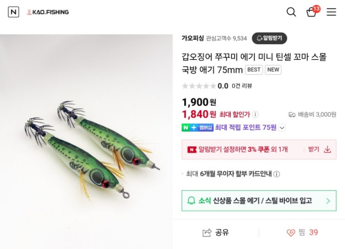Click the Naver N logo icon
The width and height of the screenshot is (345, 249).
click(x=13, y=12)
